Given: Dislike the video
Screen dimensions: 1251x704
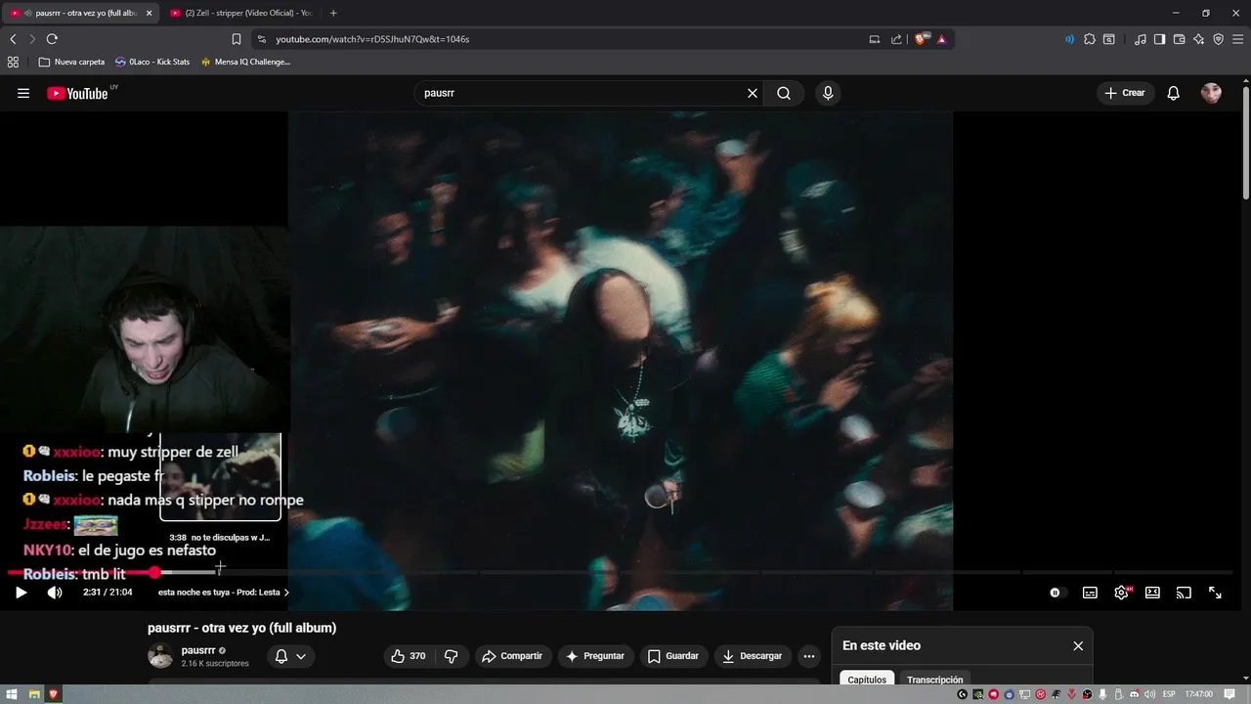Looking at the screenshot, I should [x=451, y=656].
